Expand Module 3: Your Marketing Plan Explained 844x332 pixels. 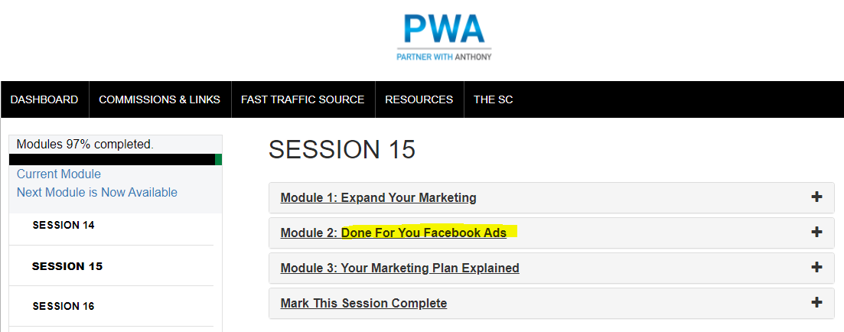(x=400, y=268)
